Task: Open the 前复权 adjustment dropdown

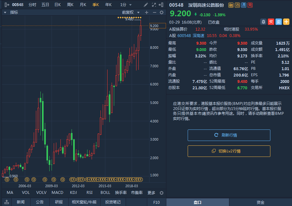Action: coord(131,12)
